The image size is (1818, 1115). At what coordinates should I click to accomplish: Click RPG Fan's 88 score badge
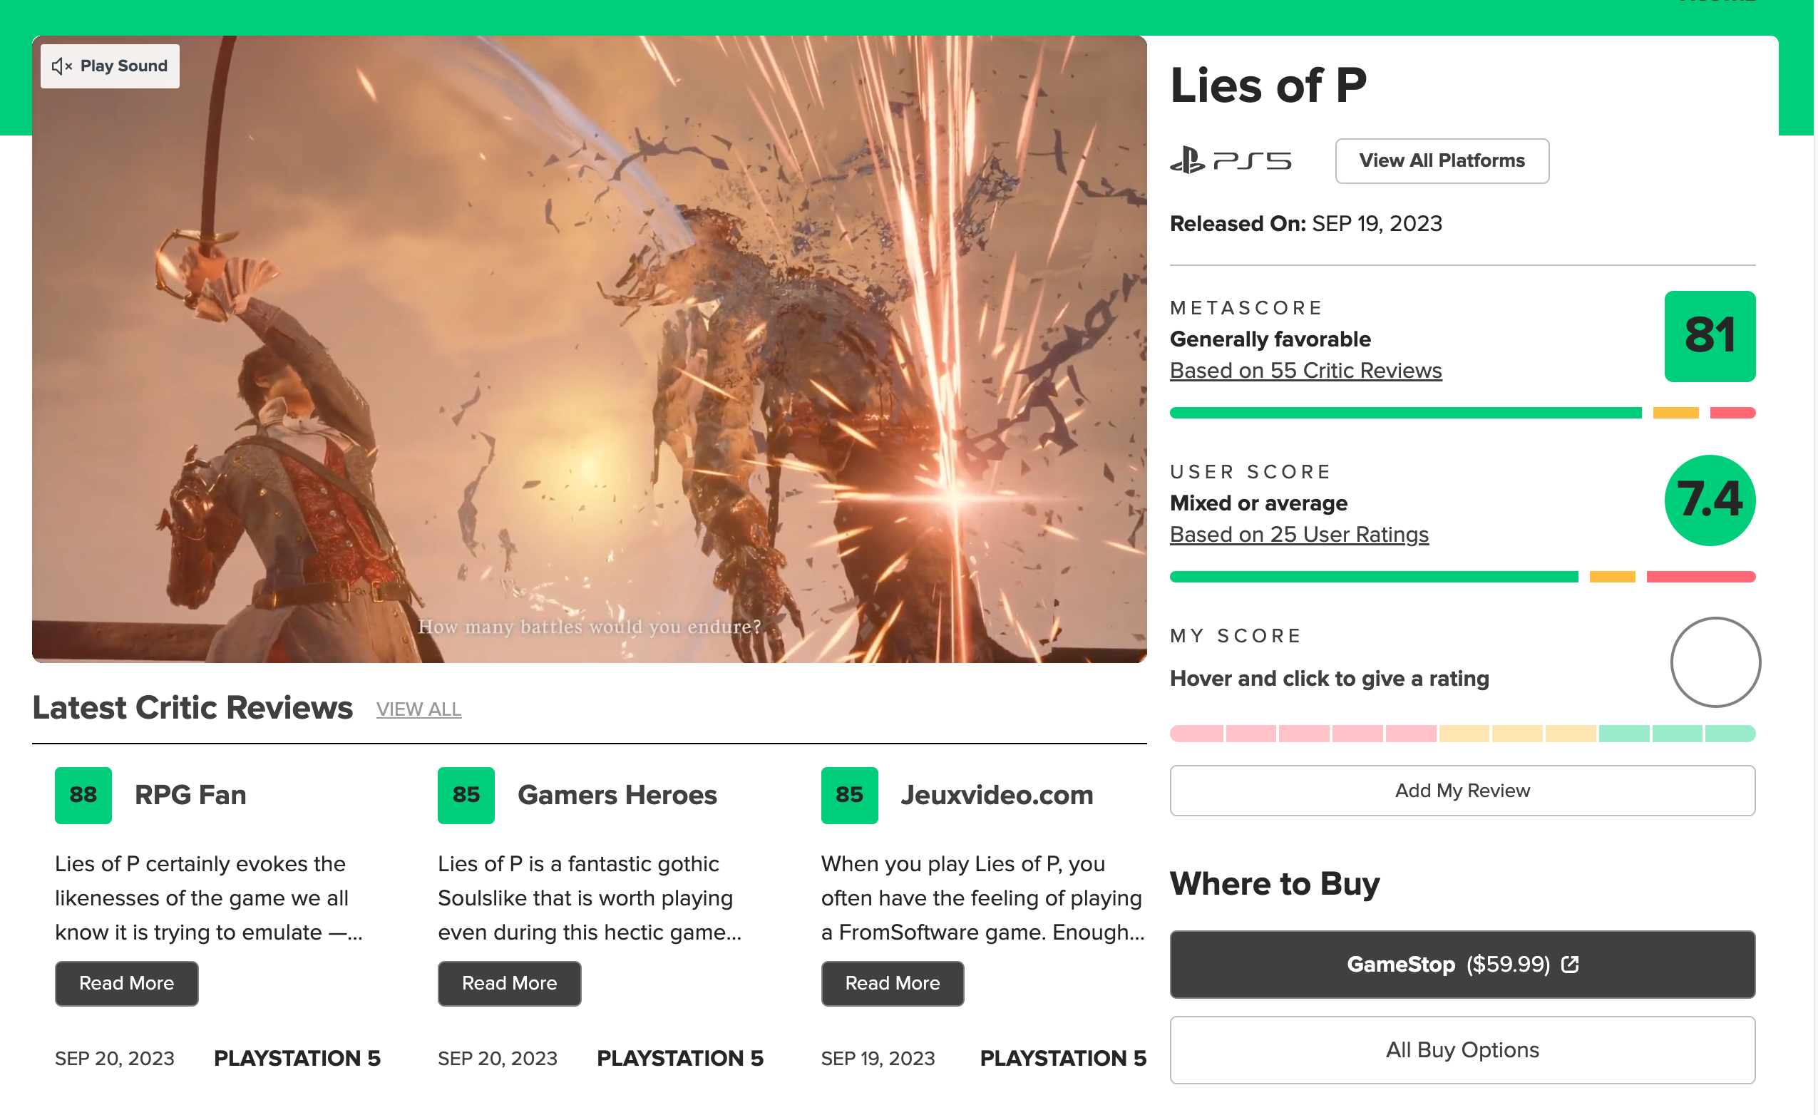(83, 795)
